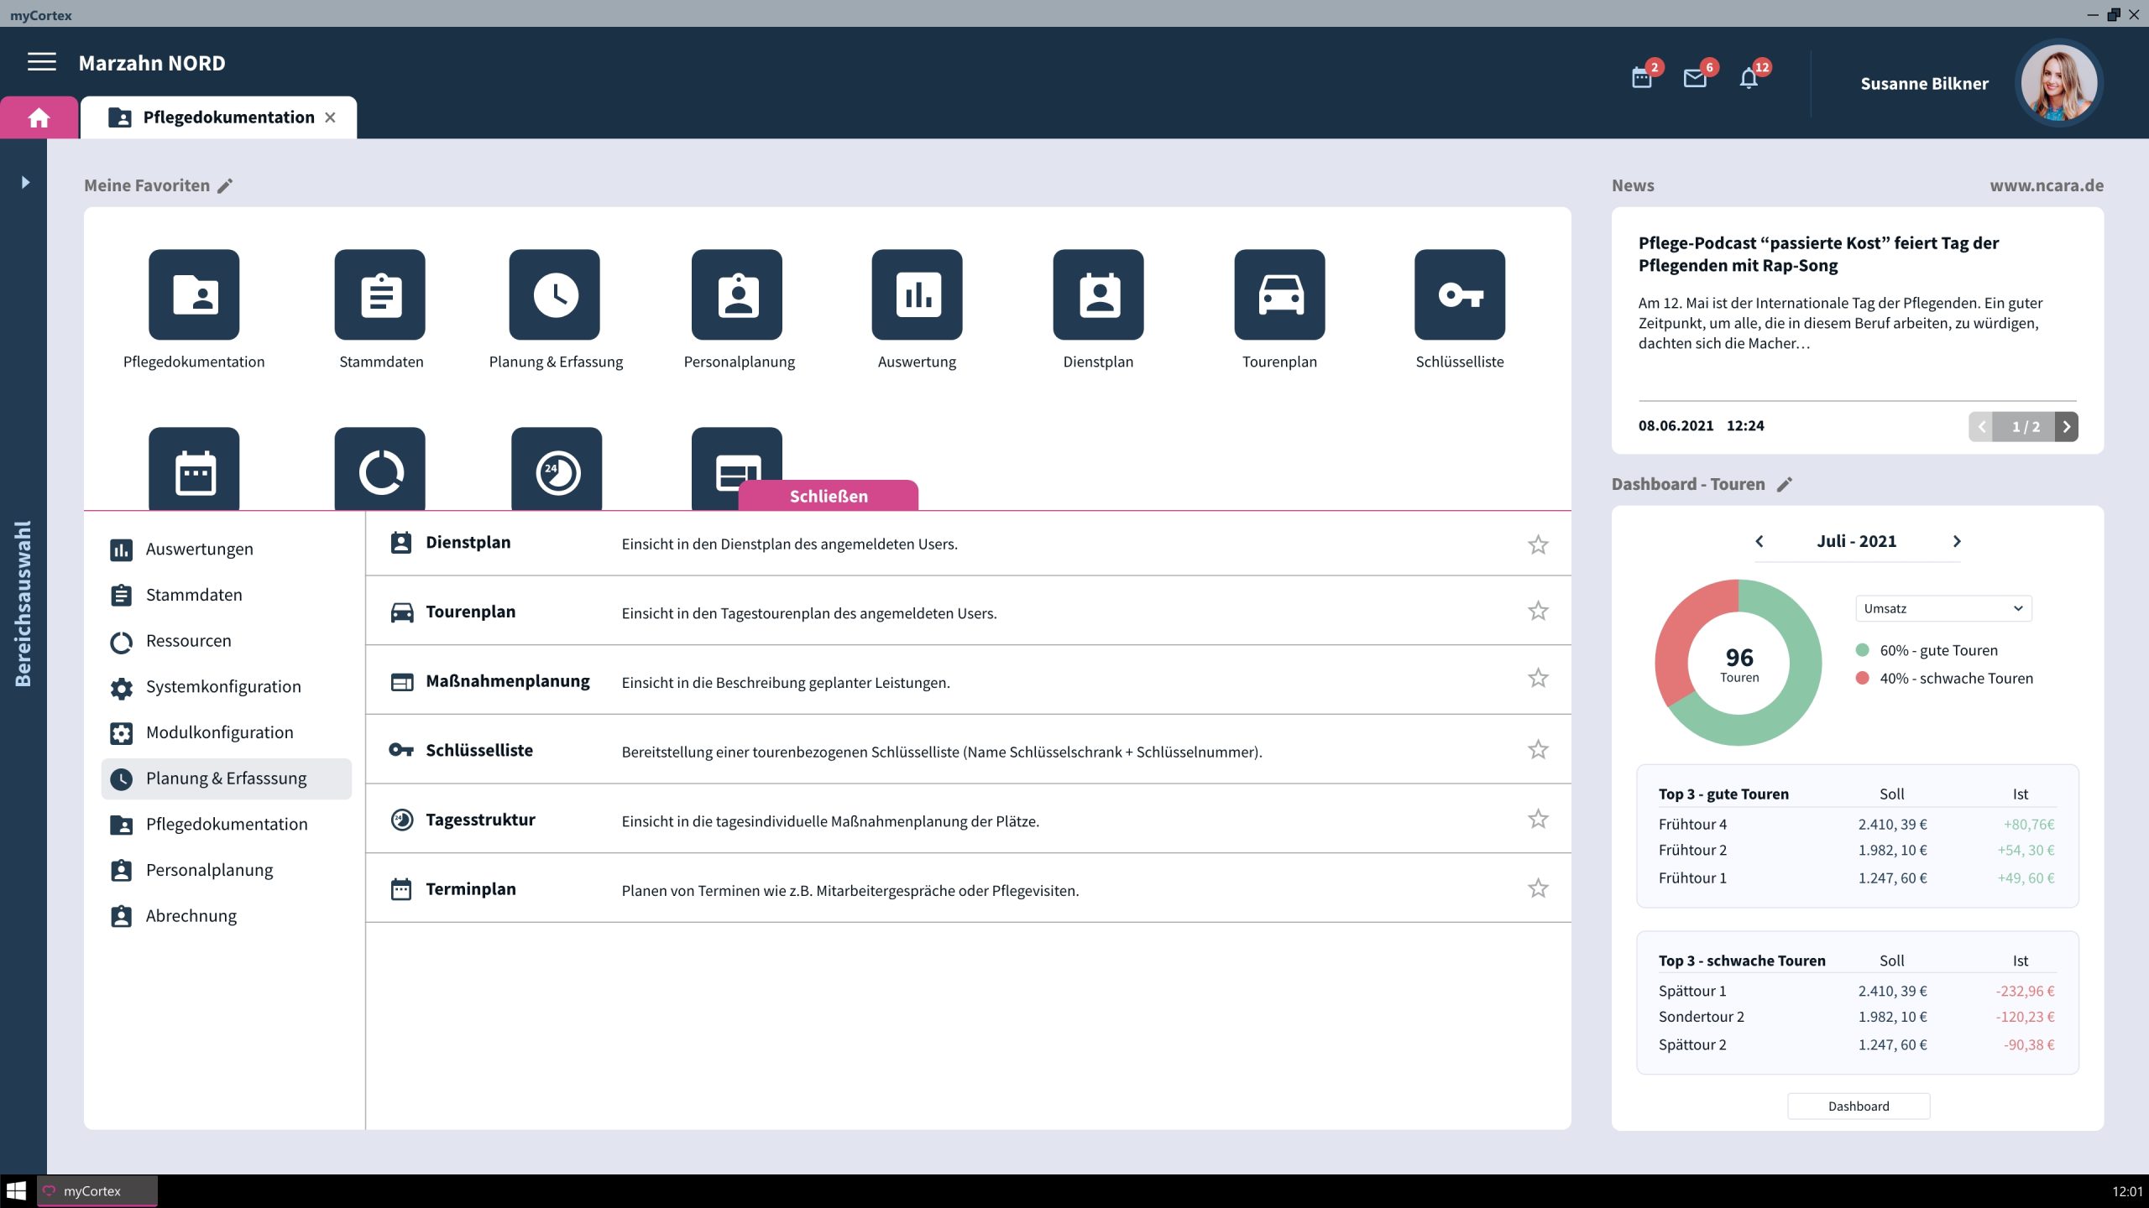Open the Tourenplan list entry

tap(968, 612)
